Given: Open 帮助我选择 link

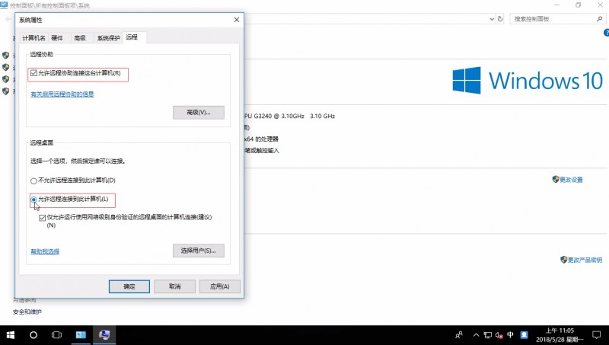Looking at the screenshot, I should [45, 251].
